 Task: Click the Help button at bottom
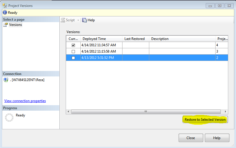(x=217, y=138)
